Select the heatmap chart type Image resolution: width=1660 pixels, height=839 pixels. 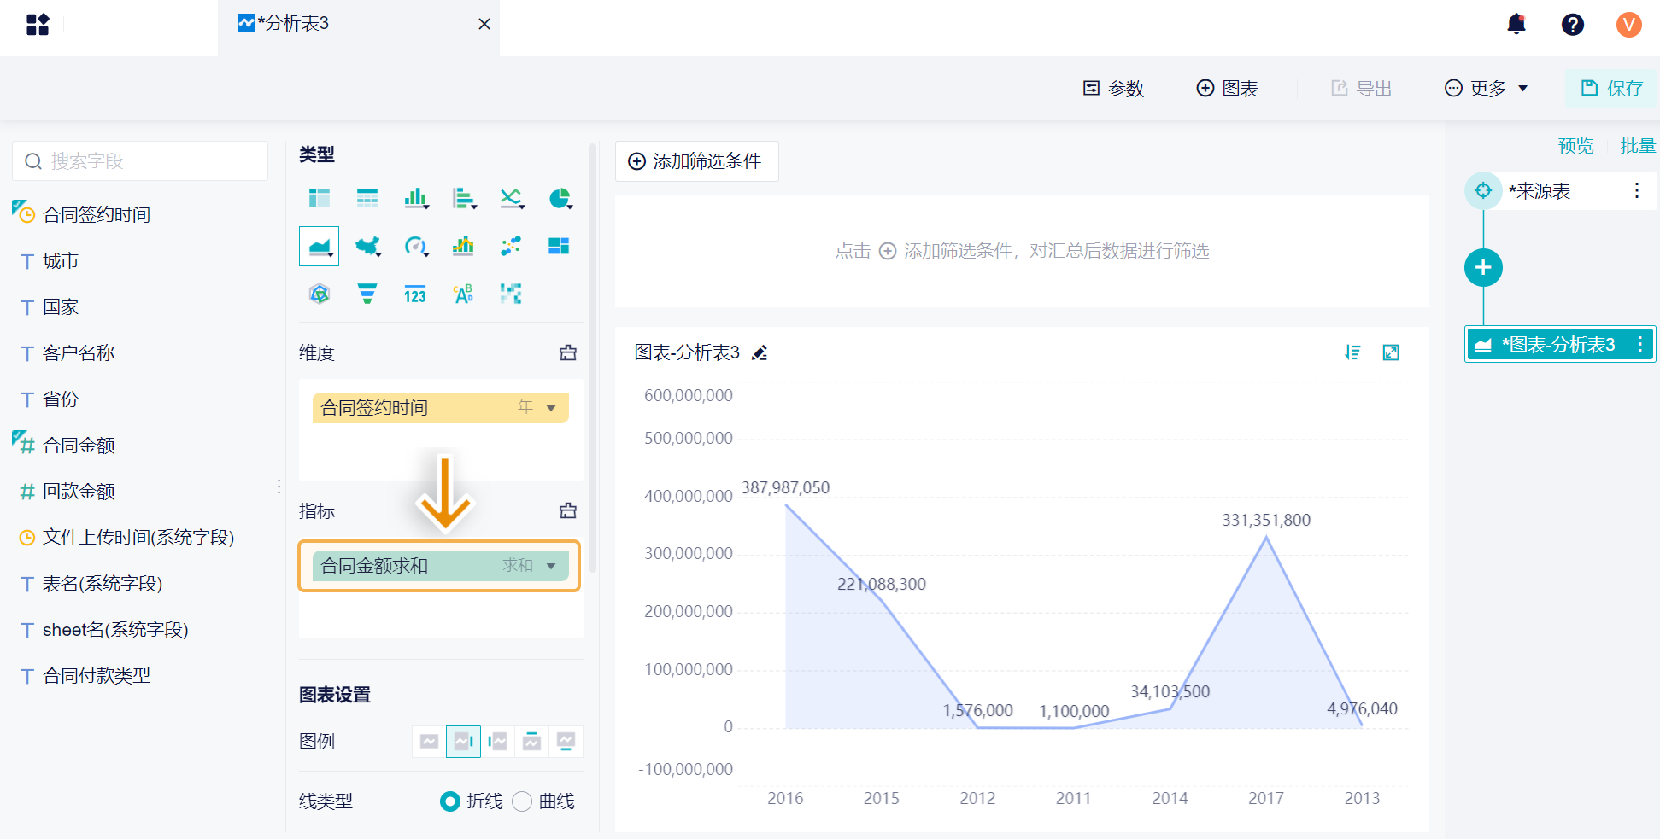[511, 294]
